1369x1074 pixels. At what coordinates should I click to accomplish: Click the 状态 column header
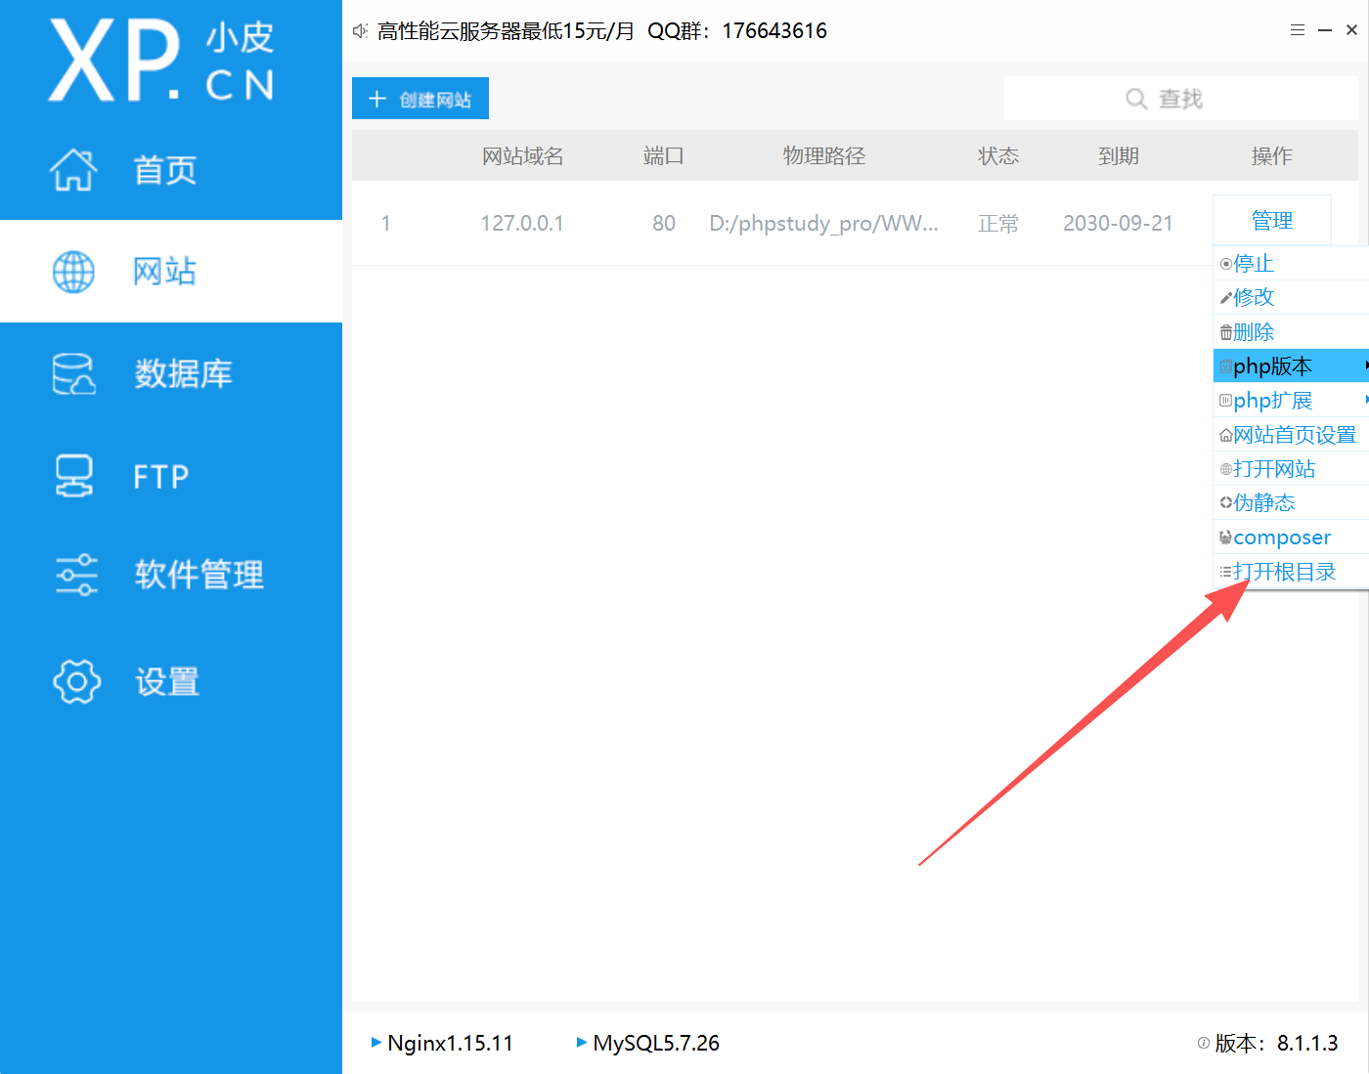click(998, 156)
